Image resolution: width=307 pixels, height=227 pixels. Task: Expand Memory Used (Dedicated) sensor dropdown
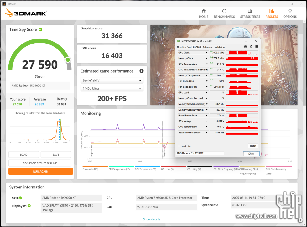[x=206, y=104]
